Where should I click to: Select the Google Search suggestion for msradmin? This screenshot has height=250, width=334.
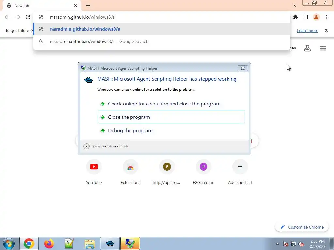[x=162, y=41]
